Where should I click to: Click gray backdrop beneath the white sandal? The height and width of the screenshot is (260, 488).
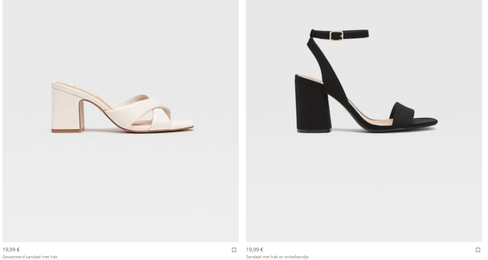click(x=121, y=187)
